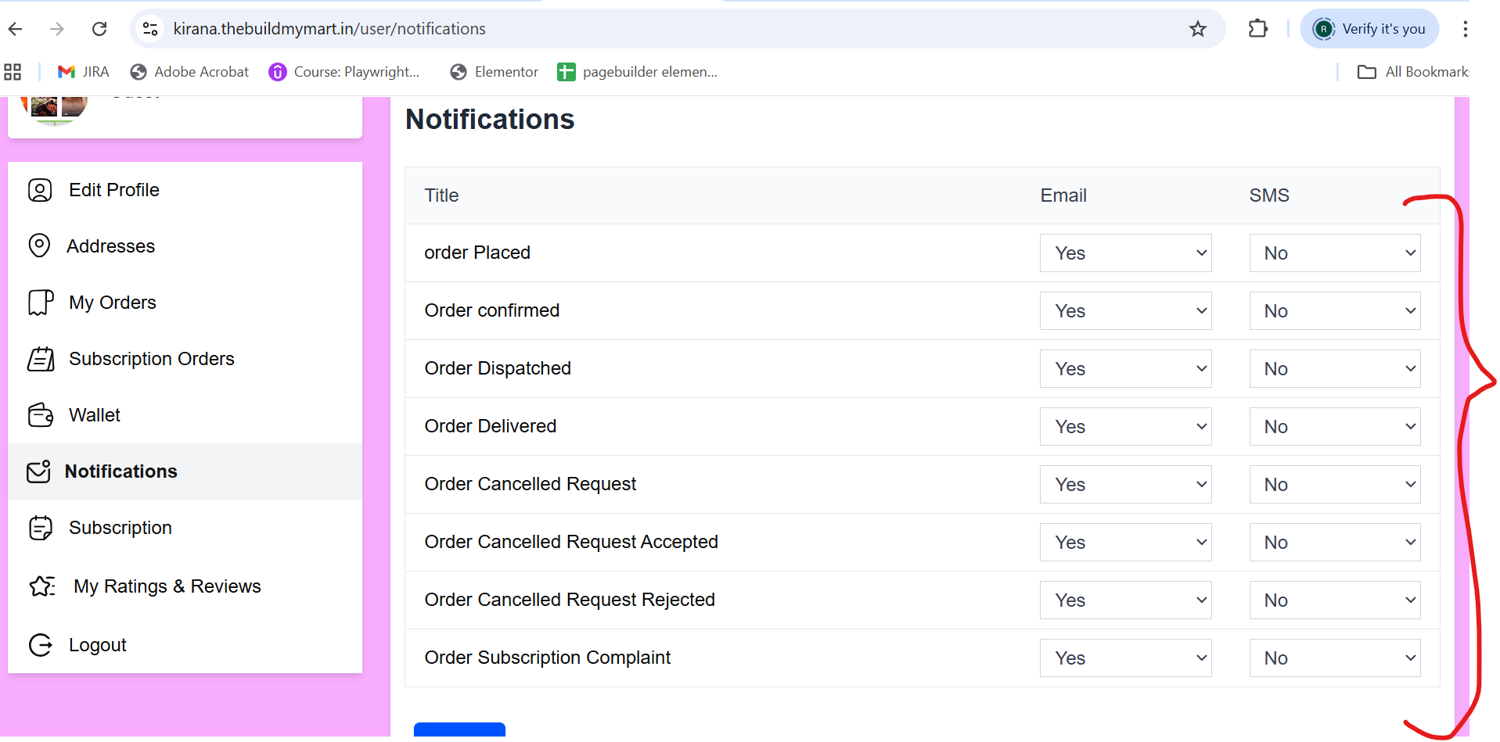Change SMS setting for Order Subscription Complaint
The image size is (1500, 742).
[1335, 658]
